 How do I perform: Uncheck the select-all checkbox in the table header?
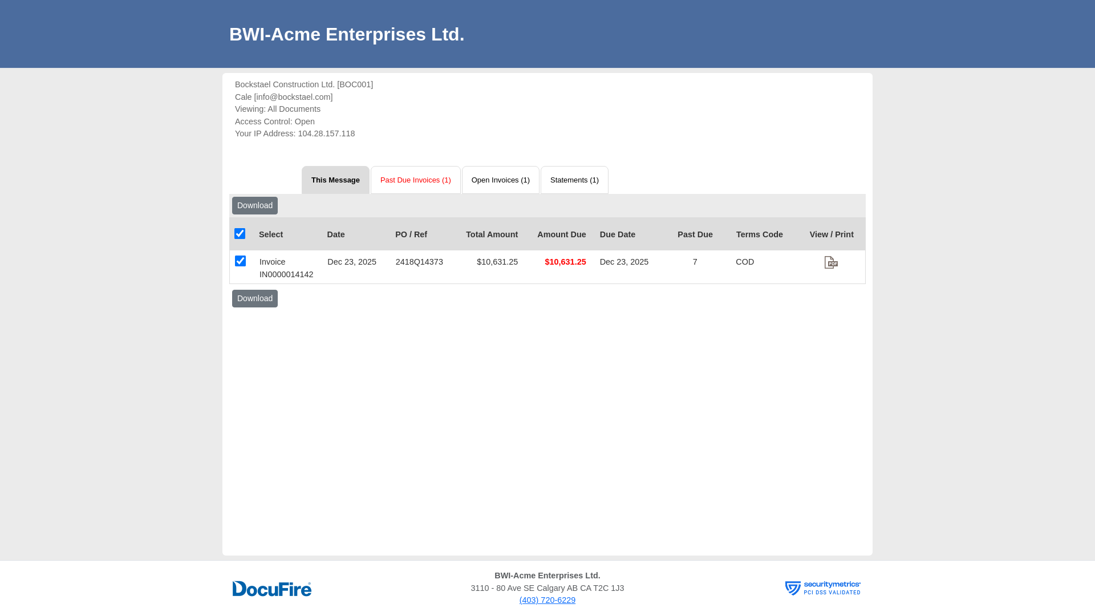point(240,234)
